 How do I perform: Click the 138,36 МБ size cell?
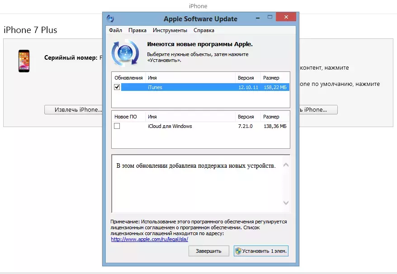pyautogui.click(x=275, y=126)
